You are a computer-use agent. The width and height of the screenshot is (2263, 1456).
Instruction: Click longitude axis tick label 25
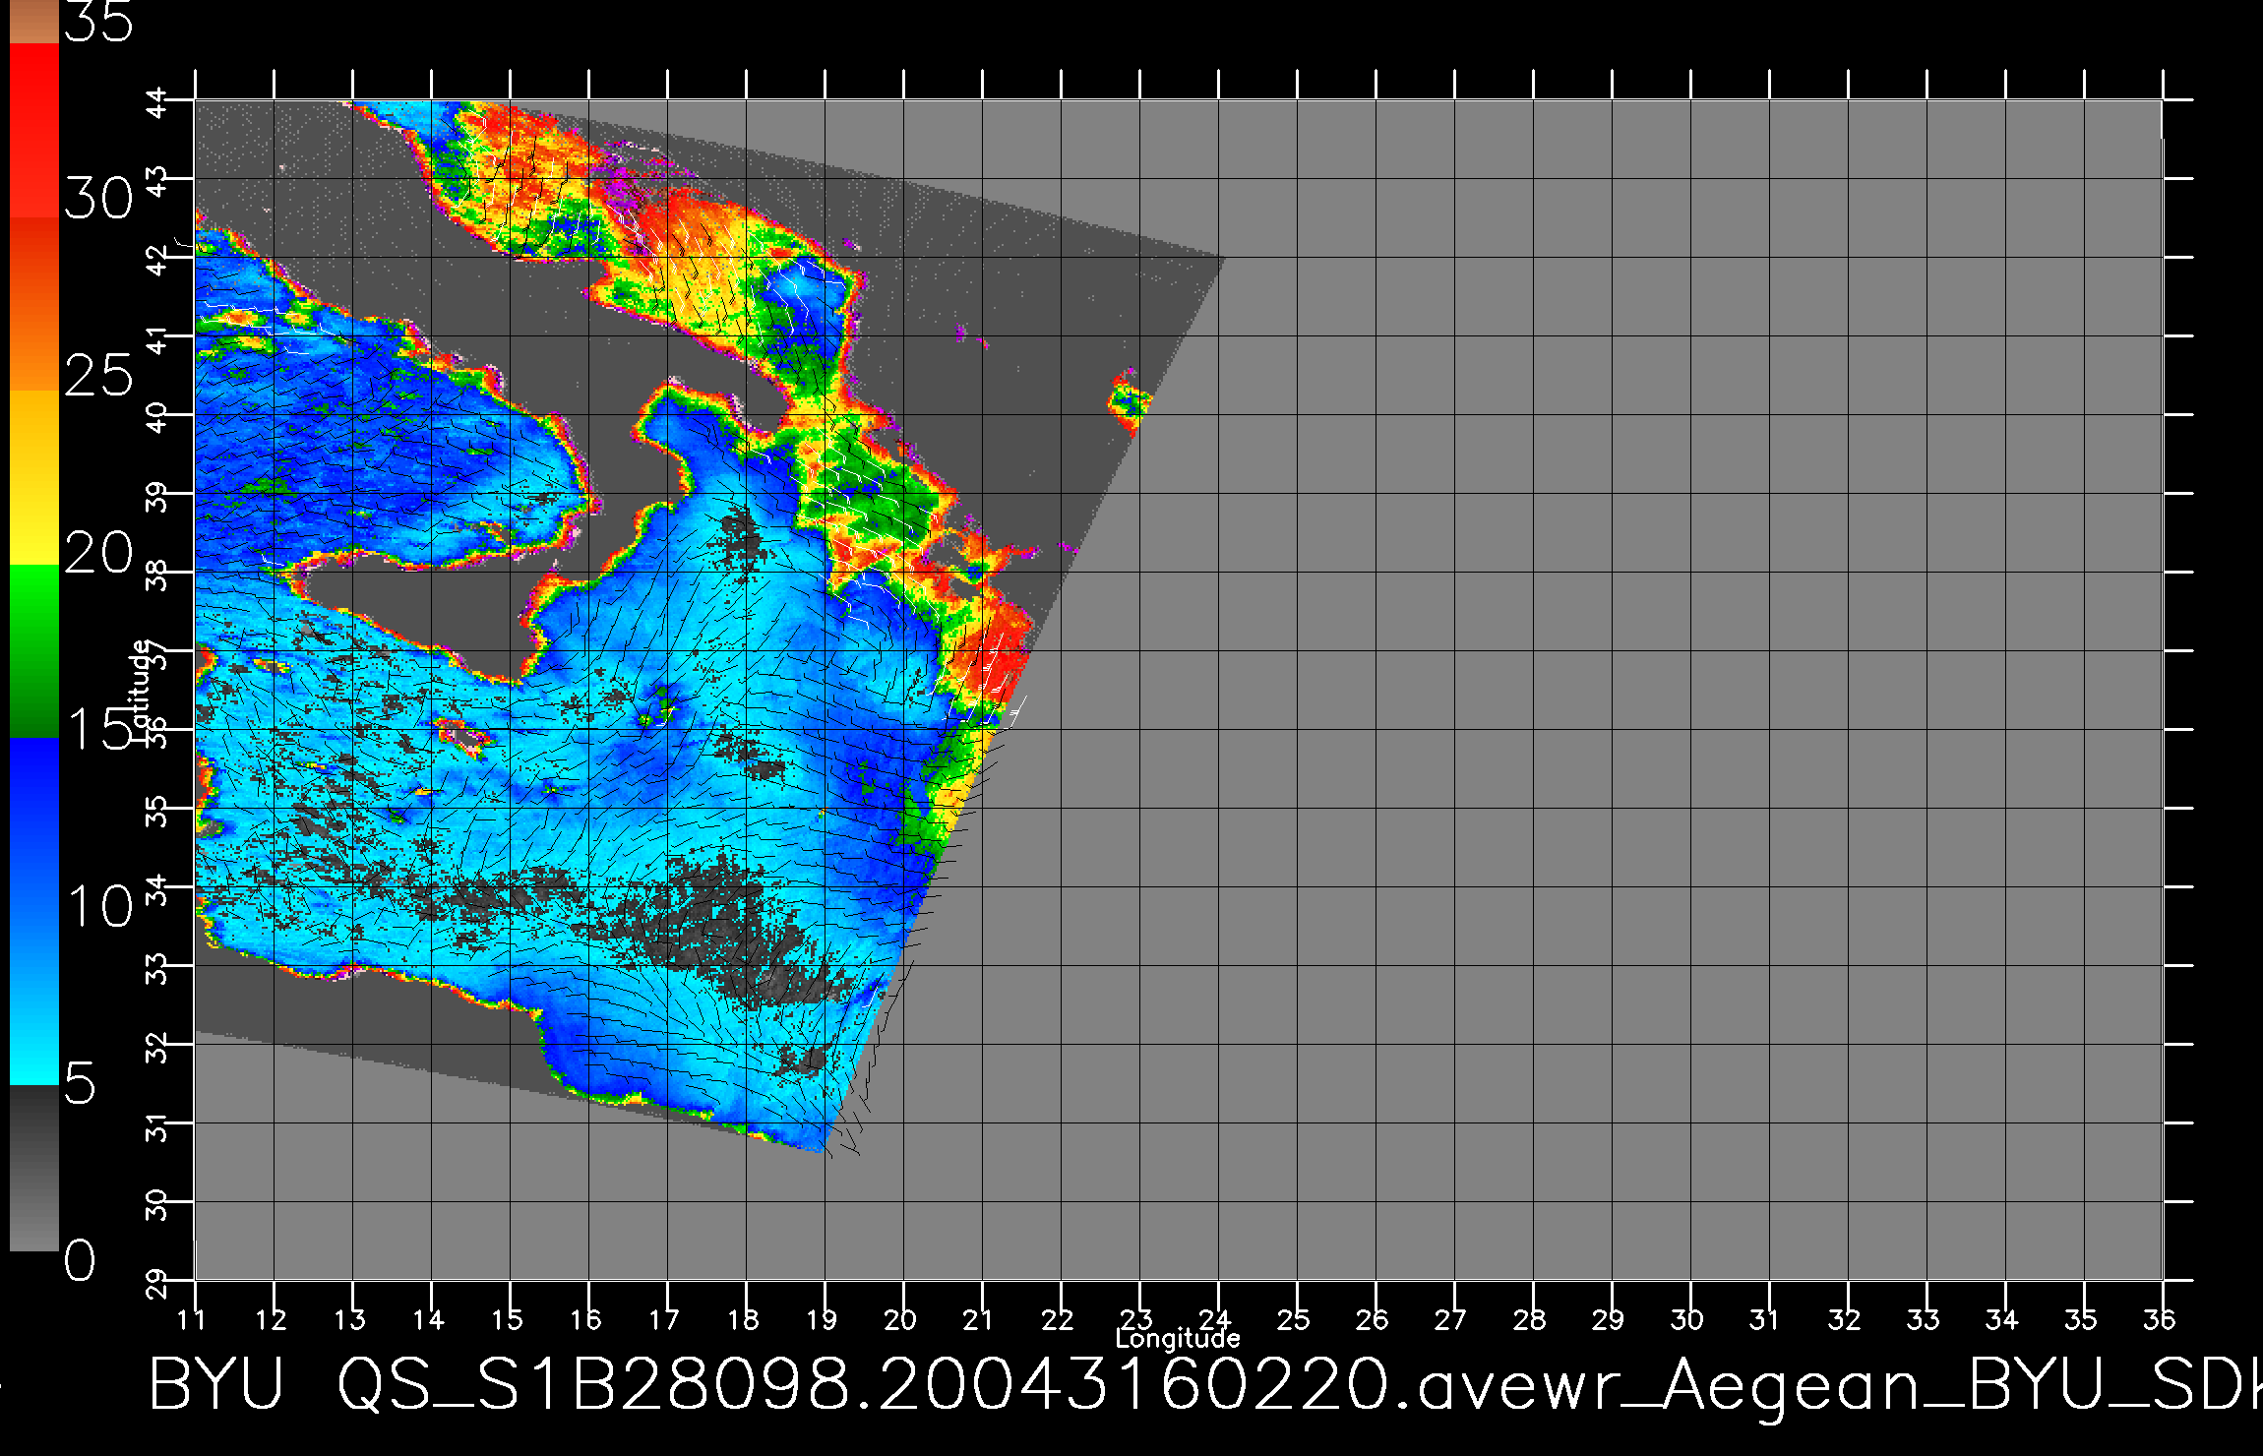(1295, 1318)
